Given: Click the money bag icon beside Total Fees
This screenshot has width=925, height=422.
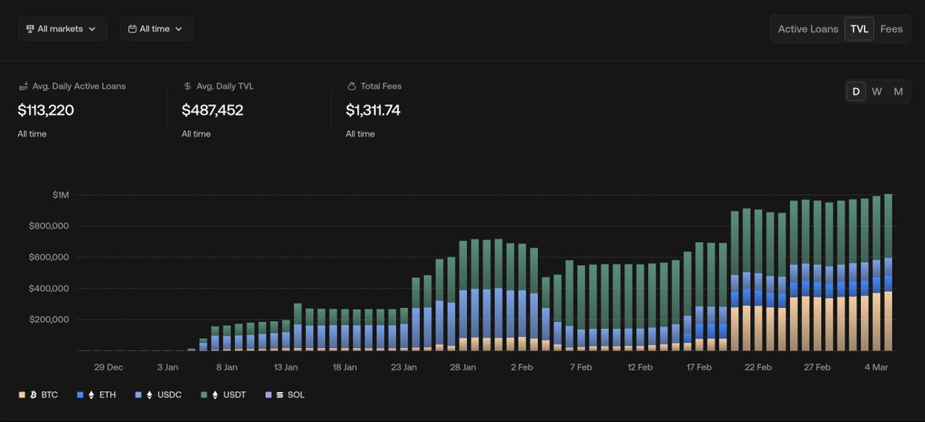Looking at the screenshot, I should point(351,86).
